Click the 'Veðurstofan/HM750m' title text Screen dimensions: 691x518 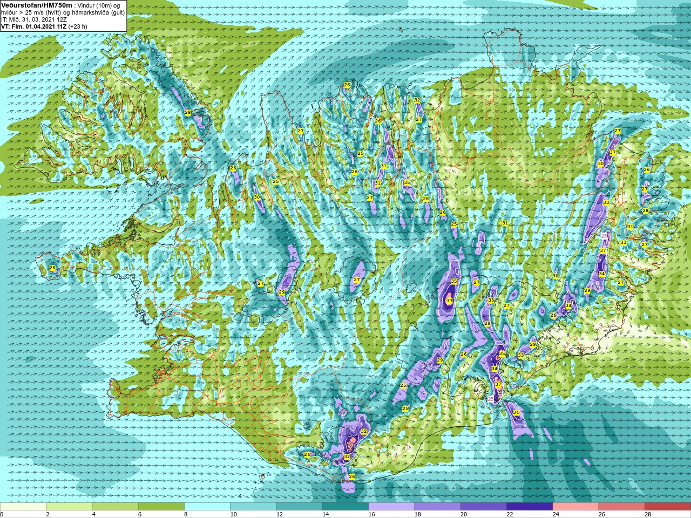(x=36, y=5)
